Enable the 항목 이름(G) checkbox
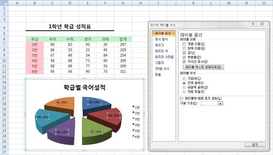Viewport: 273px width, 155px height. 184,48
